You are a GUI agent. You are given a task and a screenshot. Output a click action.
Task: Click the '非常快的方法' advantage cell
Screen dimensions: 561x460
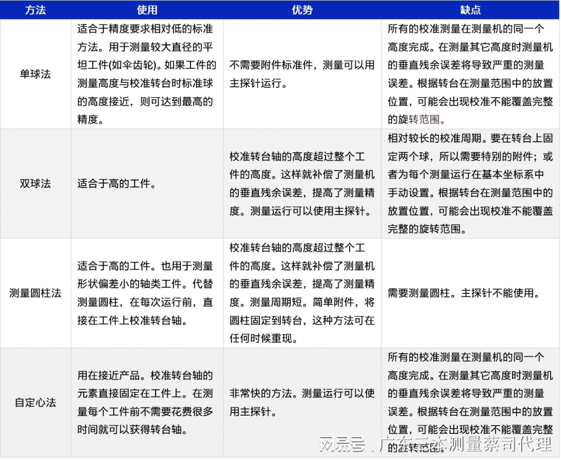coord(302,403)
